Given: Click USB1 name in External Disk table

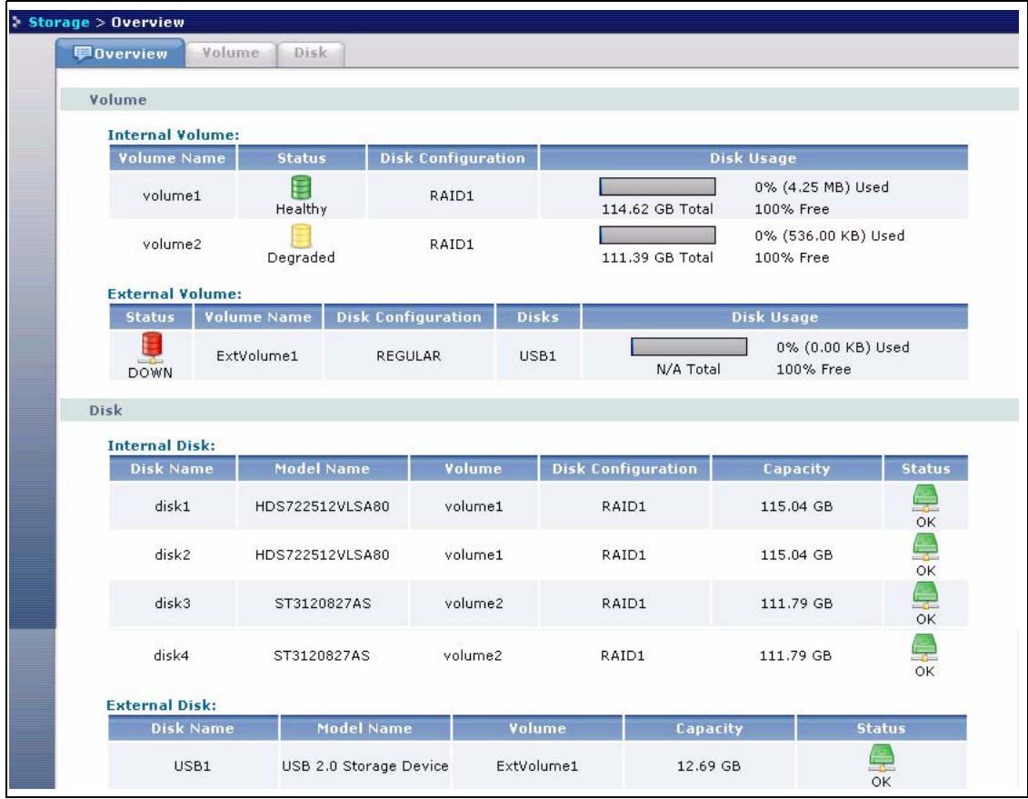Looking at the screenshot, I should (x=192, y=765).
